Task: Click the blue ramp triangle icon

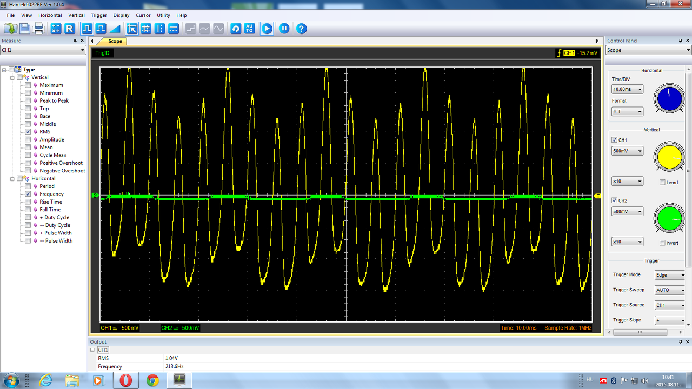Action: pyautogui.click(x=115, y=29)
